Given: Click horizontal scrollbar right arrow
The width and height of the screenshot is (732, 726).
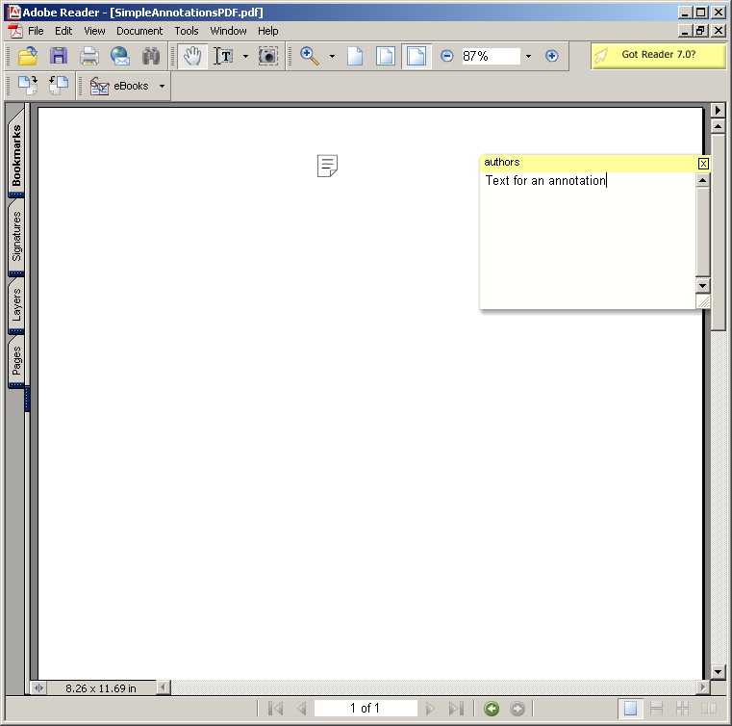Looking at the screenshot, I should 702,687.
